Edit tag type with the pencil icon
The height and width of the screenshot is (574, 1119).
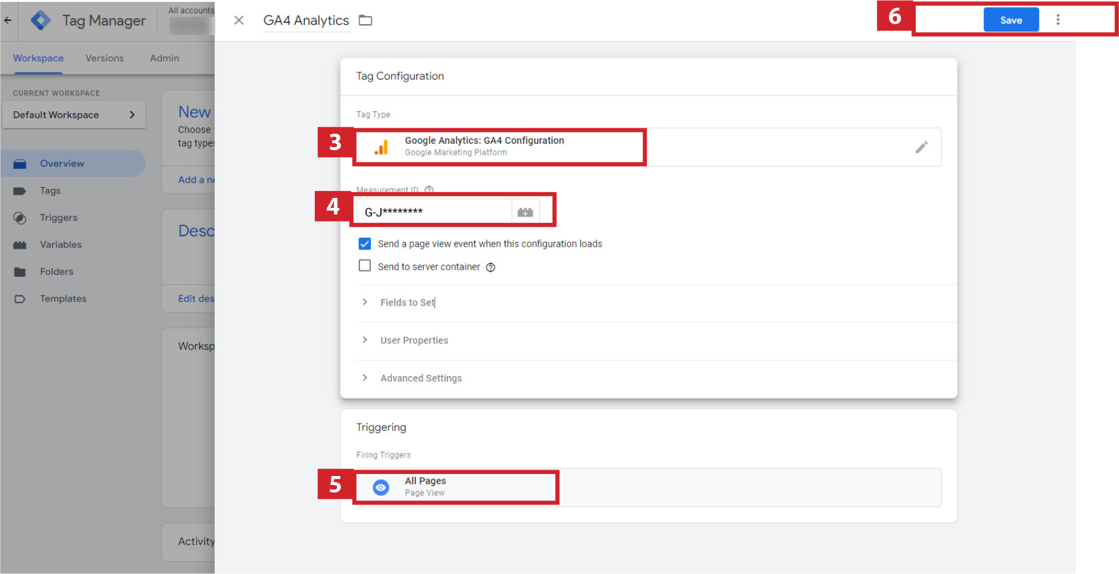[x=921, y=147]
